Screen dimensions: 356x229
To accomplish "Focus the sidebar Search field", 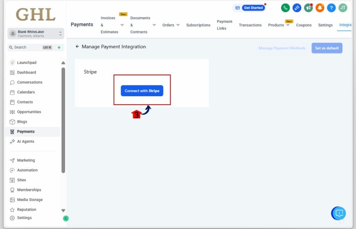I will point(31,47).
